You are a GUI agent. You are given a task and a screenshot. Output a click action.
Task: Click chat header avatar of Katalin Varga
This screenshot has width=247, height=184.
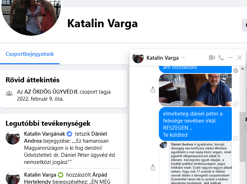point(138,58)
